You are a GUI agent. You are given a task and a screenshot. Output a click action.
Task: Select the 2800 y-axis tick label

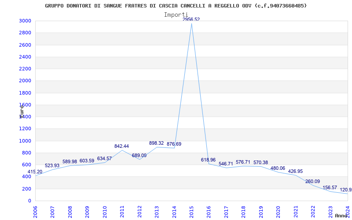[25, 33]
